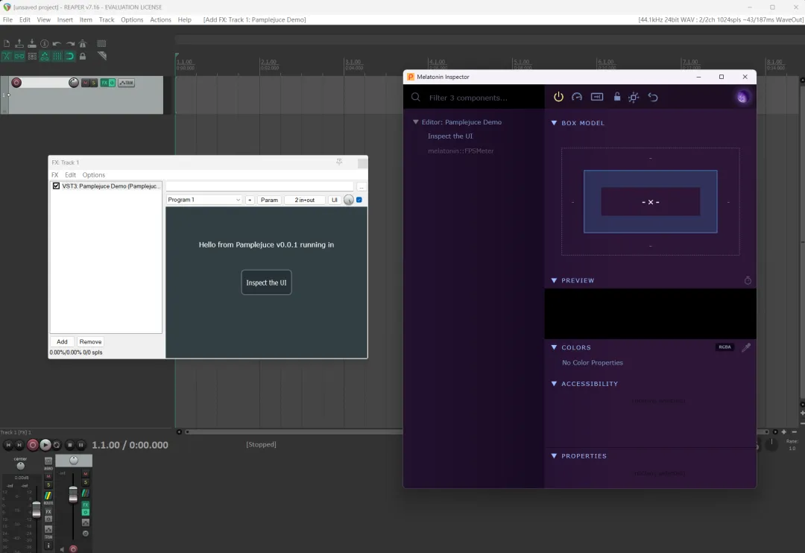Screen dimensions: 805x553
Task: Open FX menu in FX: Track 1 window
Action: click(55, 175)
